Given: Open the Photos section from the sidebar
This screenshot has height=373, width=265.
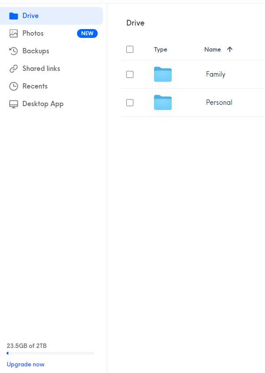Looking at the screenshot, I should pos(33,33).
